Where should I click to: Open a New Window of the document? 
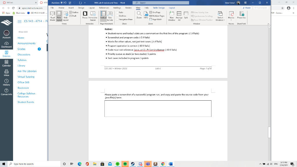[x=171, y=16]
